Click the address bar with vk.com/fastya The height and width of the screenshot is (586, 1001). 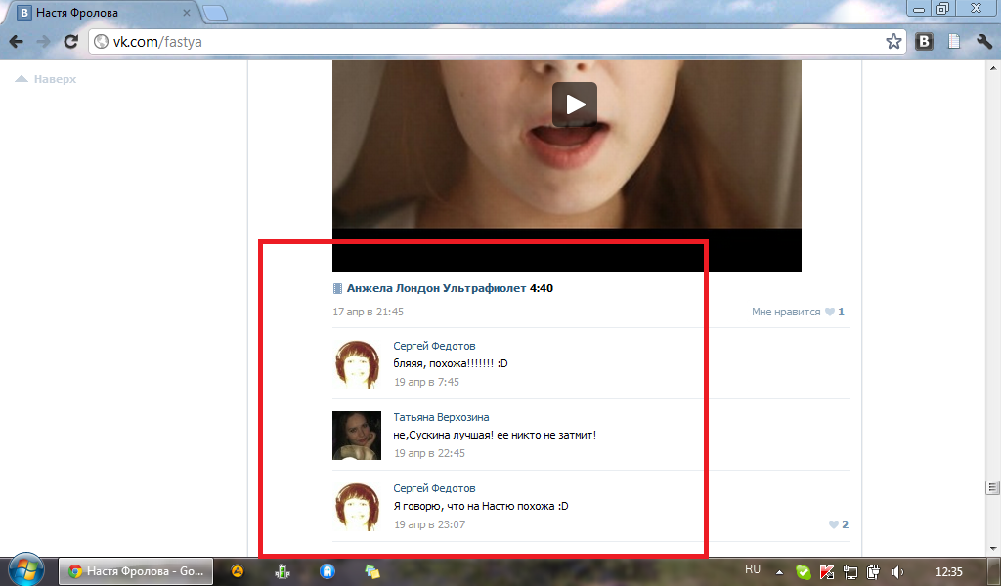(x=498, y=42)
